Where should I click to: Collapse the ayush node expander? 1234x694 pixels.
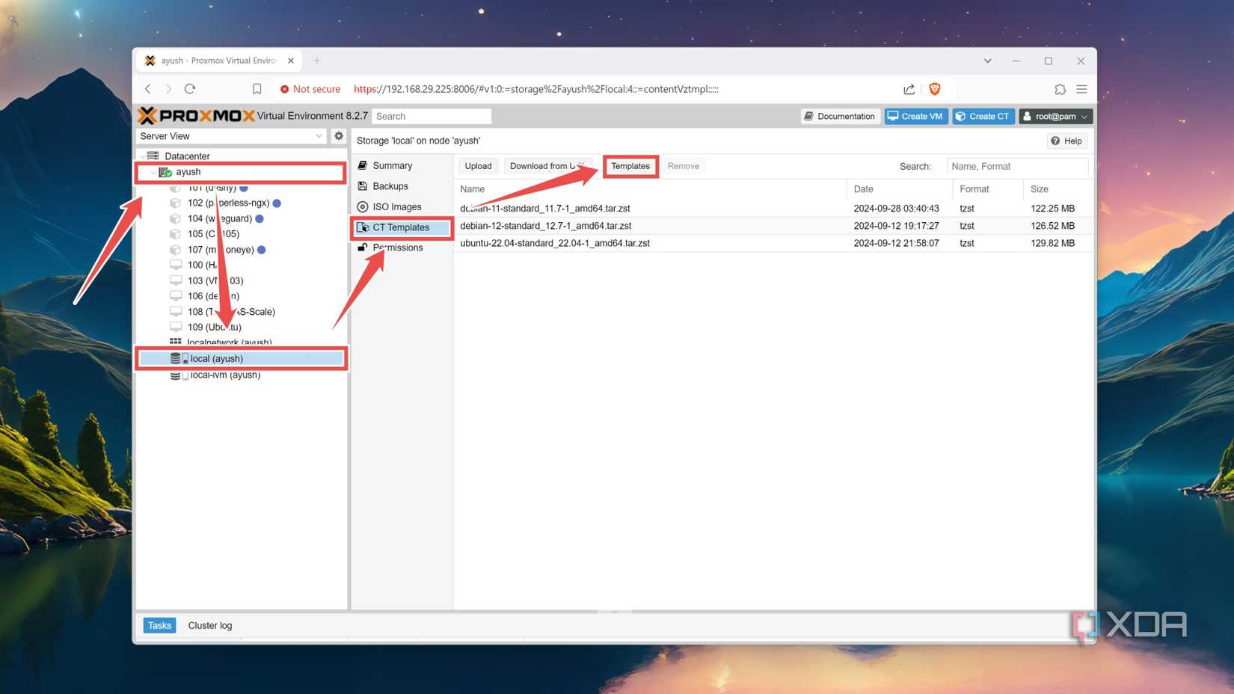(x=153, y=172)
